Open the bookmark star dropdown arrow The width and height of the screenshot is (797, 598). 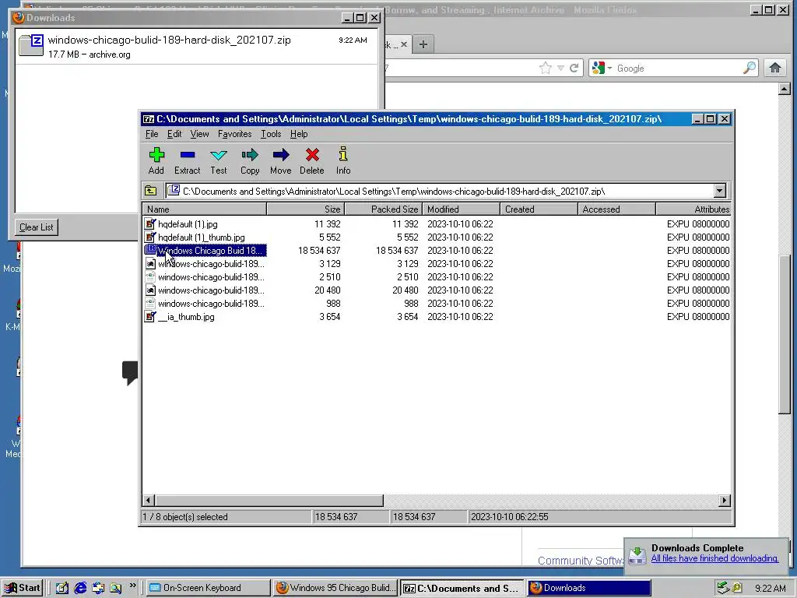(560, 69)
